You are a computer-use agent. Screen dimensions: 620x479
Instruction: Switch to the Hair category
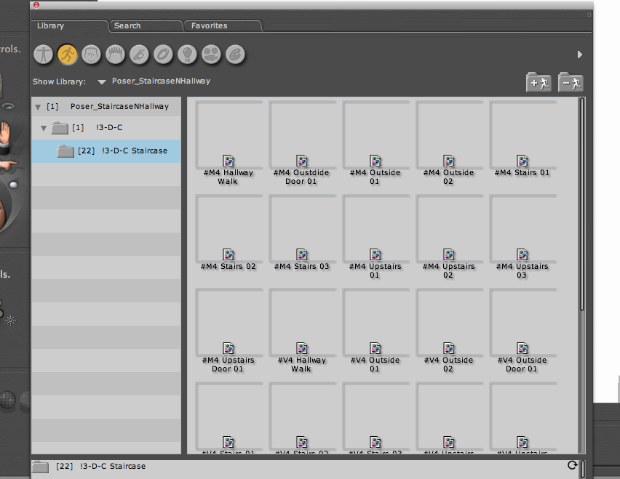click(115, 54)
